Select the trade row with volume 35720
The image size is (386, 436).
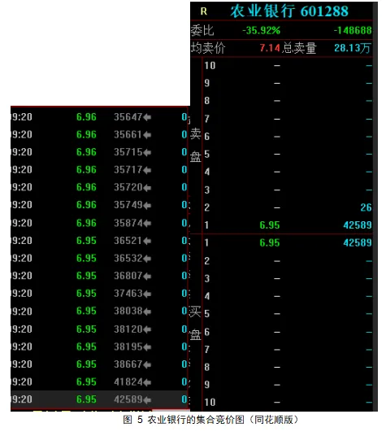[x=100, y=187]
